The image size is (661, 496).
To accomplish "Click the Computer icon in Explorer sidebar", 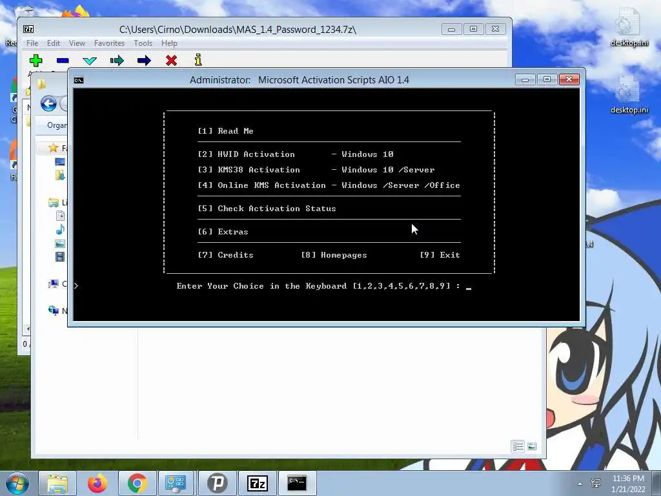I will pos(54,284).
